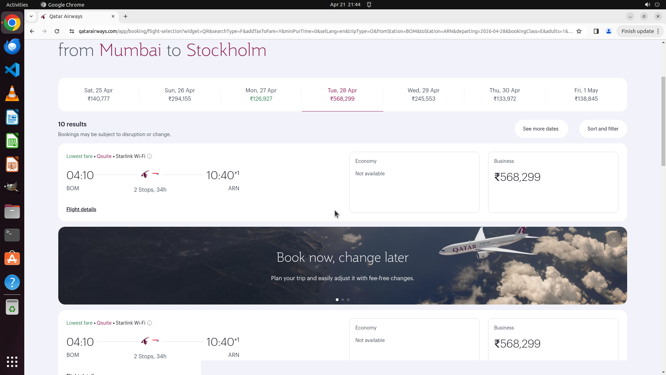This screenshot has width=666, height=375.
Task: Switch to the third banner carousel dot
Action: [348, 300]
